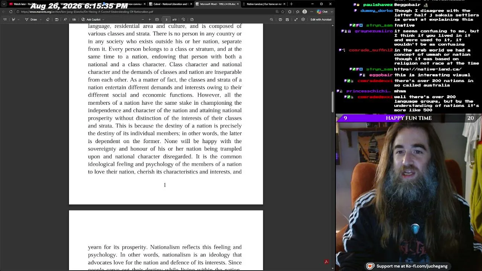The width and height of the screenshot is (482, 271).
Task: Open the address bar zoom indicator
Action: tap(277, 12)
